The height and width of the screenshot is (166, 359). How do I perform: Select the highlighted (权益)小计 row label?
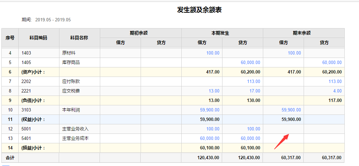[x=33, y=119]
